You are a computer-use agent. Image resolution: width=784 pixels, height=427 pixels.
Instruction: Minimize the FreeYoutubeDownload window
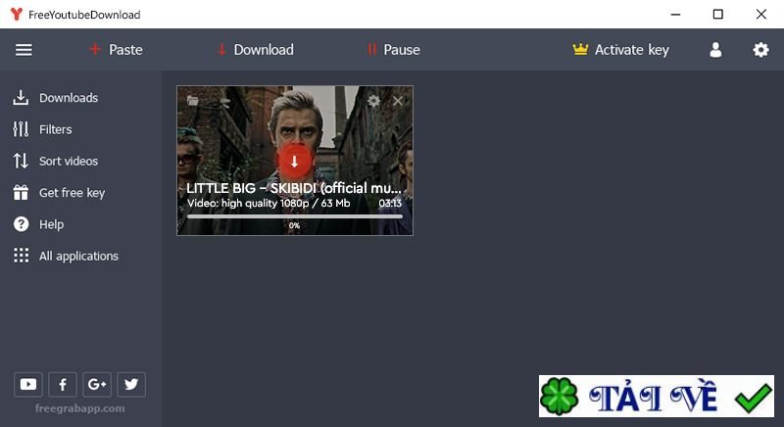point(675,15)
